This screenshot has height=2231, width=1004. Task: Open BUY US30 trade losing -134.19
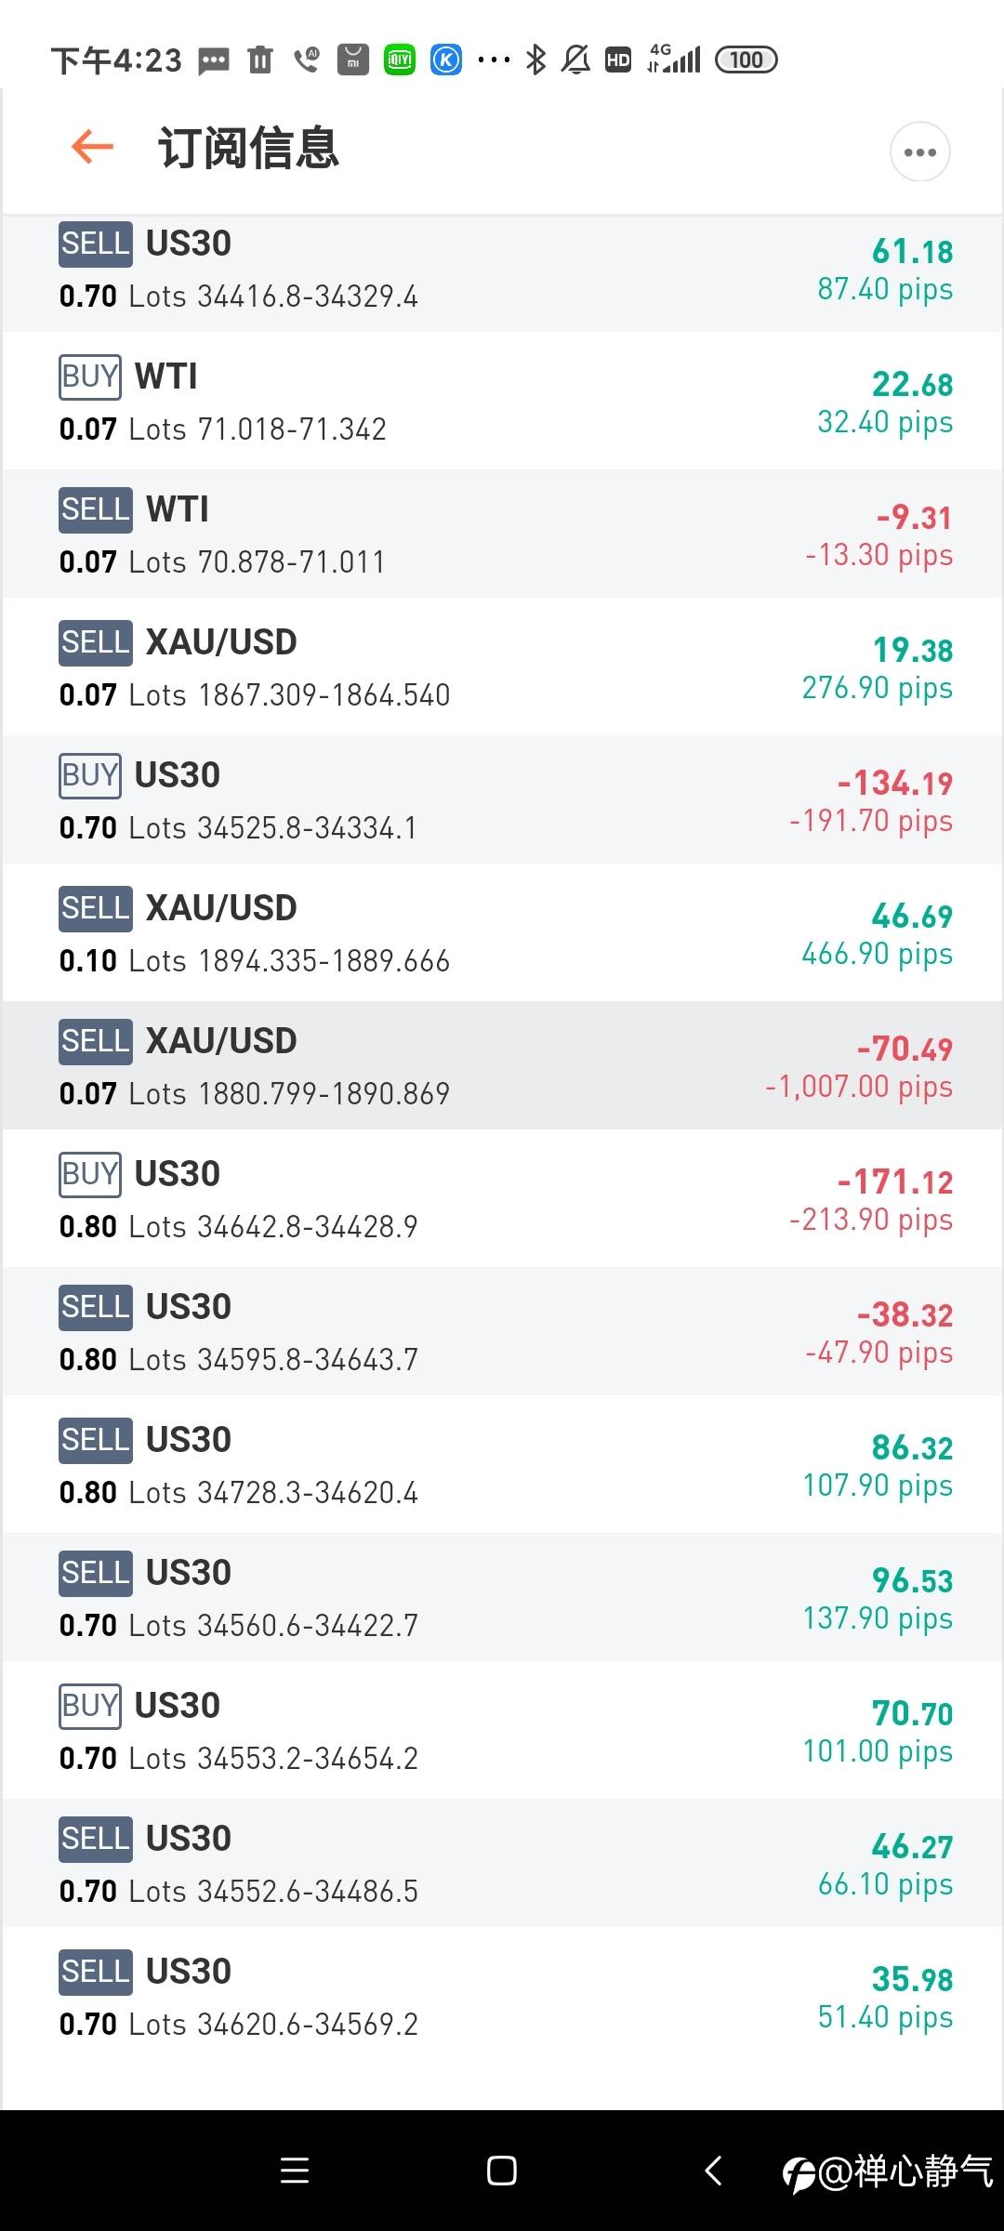[x=502, y=800]
